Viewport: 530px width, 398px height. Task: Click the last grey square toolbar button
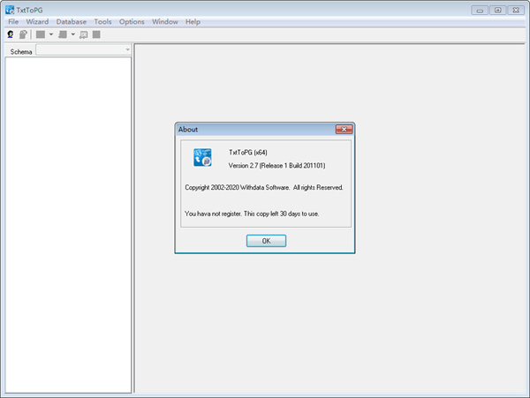point(96,34)
